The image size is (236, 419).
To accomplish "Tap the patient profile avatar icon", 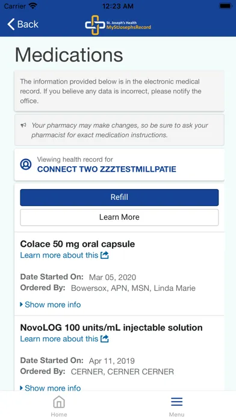I will pyautogui.click(x=26, y=164).
